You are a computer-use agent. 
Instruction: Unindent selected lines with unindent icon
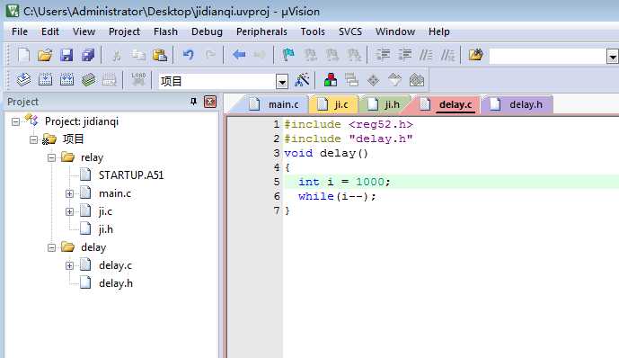(x=404, y=55)
